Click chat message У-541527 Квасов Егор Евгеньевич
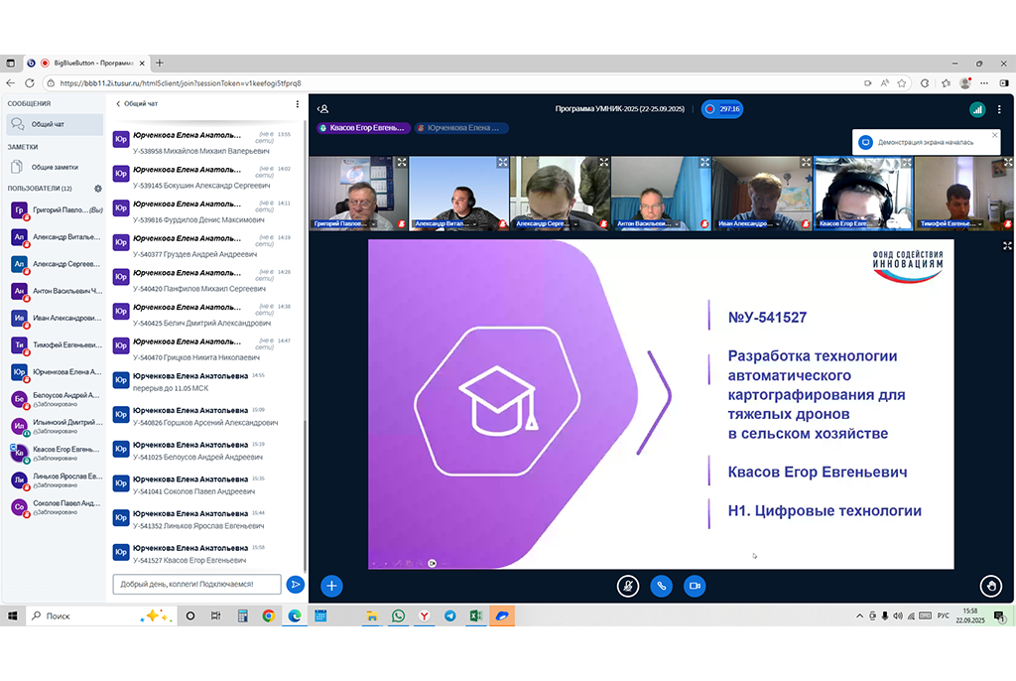 point(190,560)
